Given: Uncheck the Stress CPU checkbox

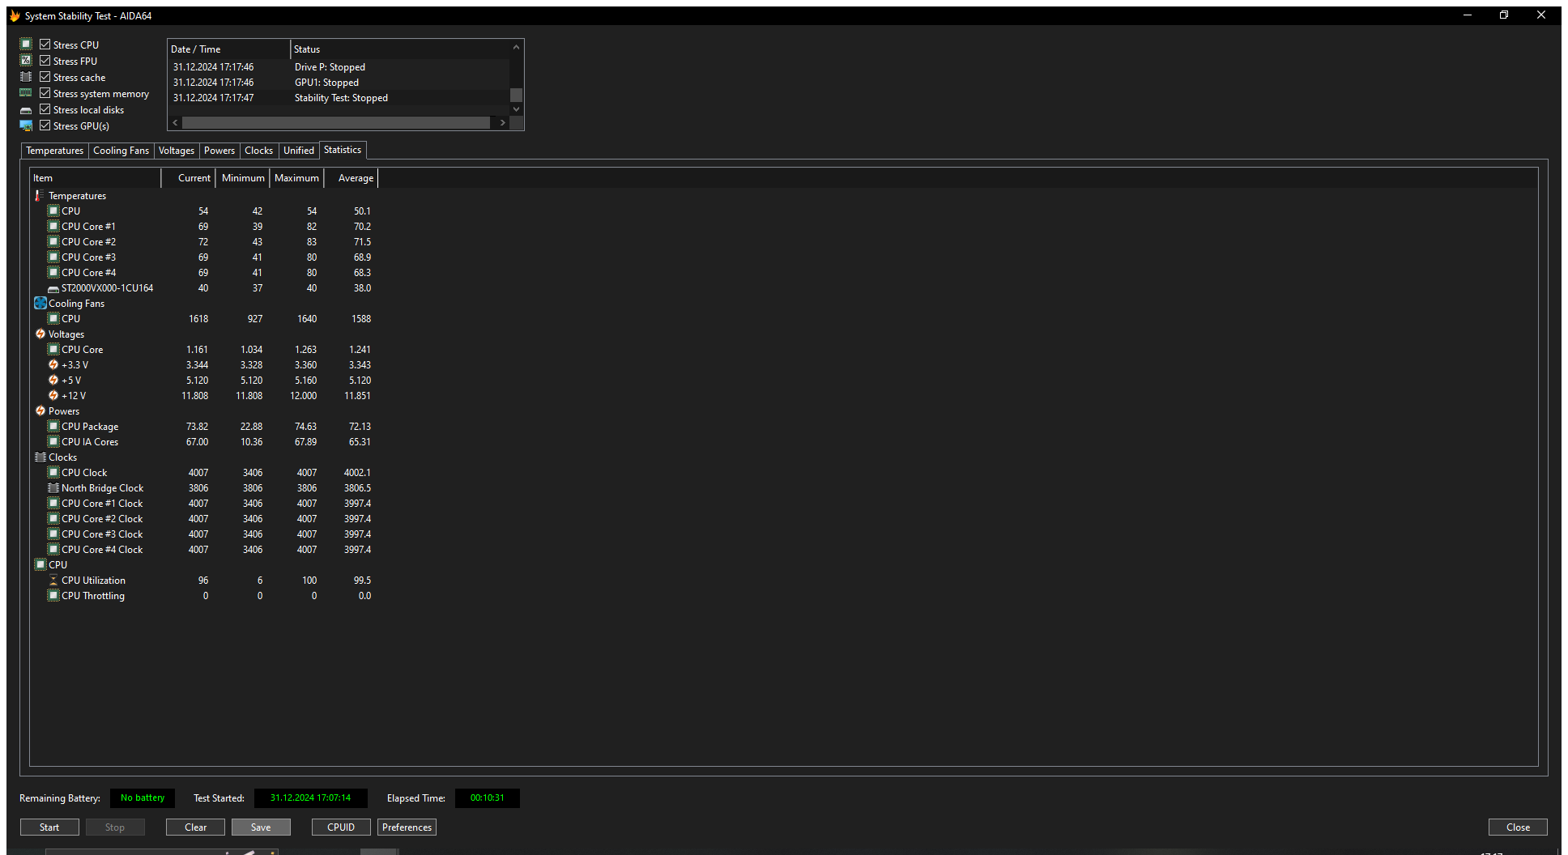Looking at the screenshot, I should 45,45.
